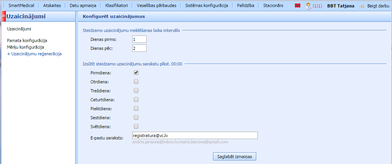Click the Uzaicinājumi sidebar link
392x164 pixels.
point(19,29)
